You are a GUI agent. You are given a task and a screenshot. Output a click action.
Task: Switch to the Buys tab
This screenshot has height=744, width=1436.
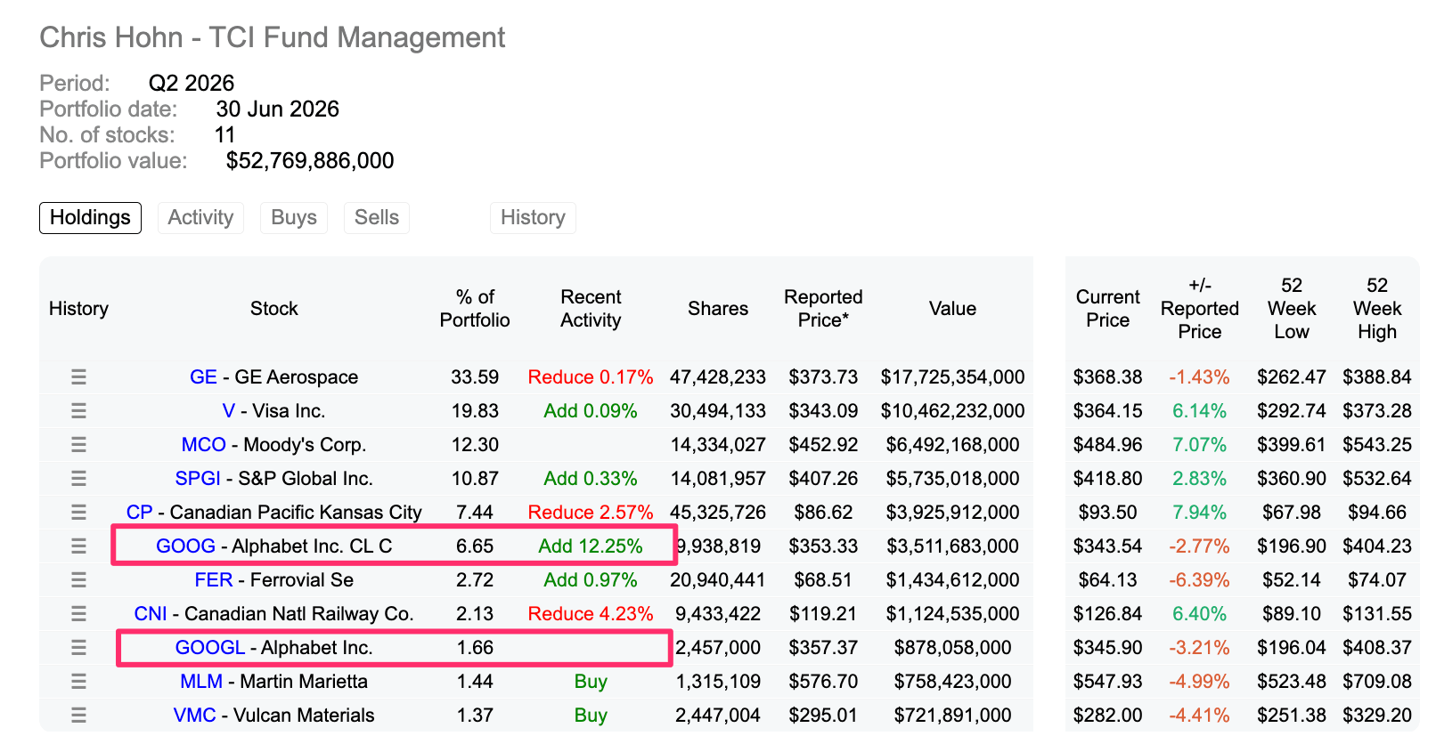point(294,218)
